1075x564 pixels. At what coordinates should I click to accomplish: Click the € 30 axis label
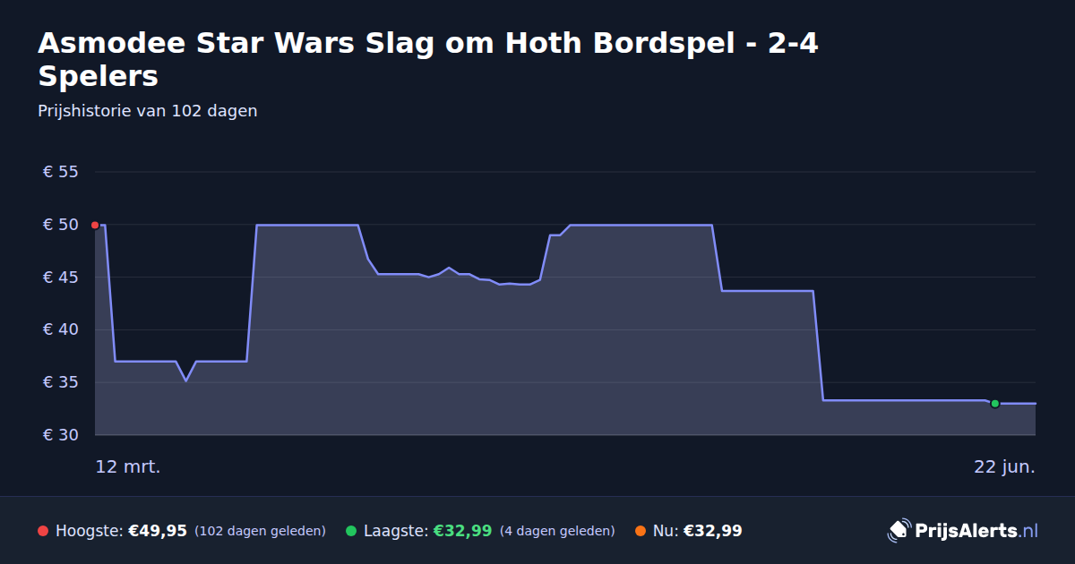click(x=61, y=435)
